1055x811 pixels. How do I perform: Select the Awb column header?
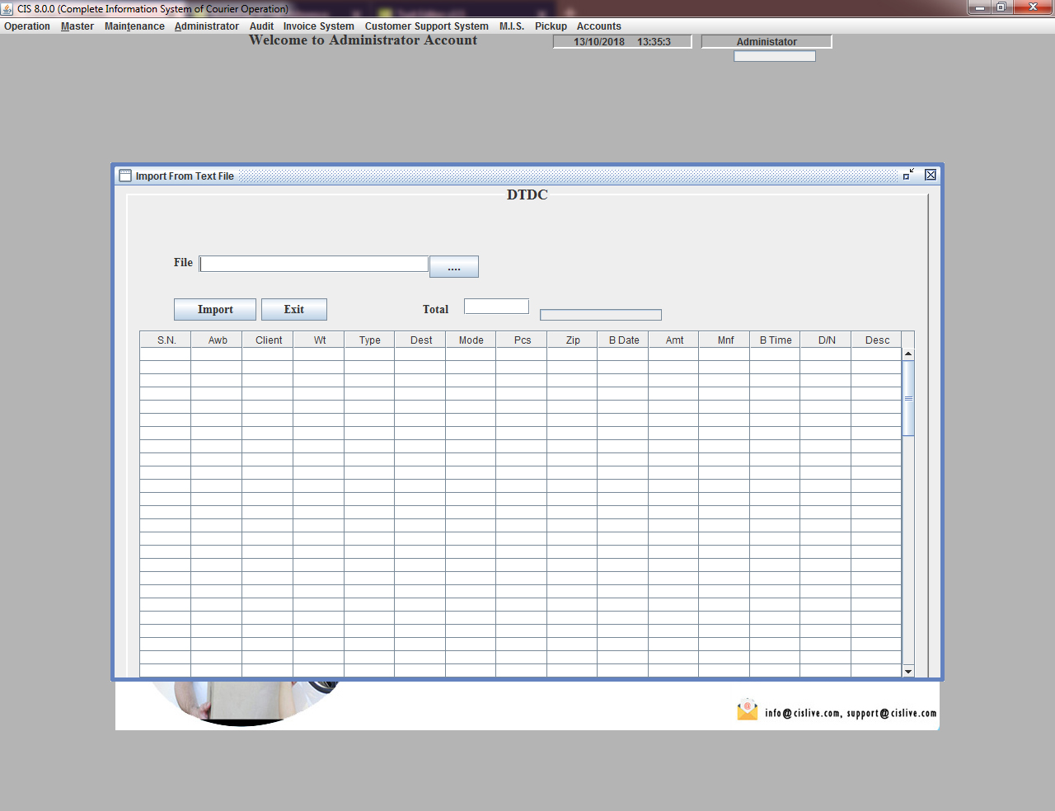coord(218,340)
